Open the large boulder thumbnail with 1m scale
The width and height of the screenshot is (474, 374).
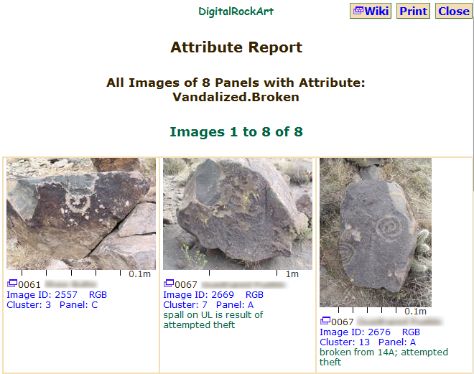pos(238,213)
